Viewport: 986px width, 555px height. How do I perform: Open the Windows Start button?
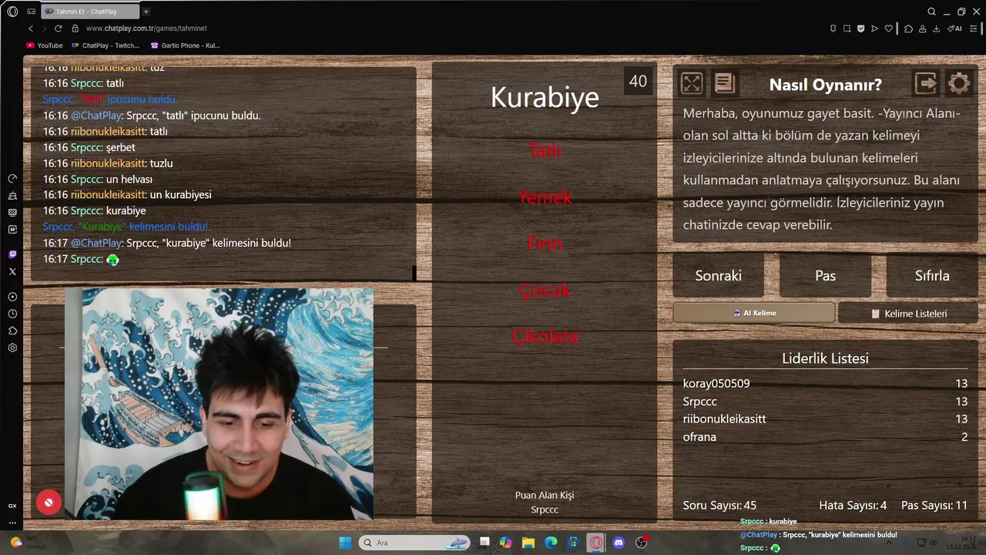pyautogui.click(x=345, y=543)
